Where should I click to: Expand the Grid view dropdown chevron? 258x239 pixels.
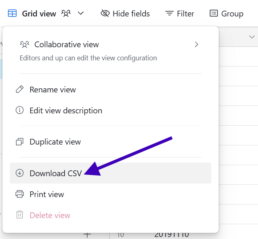click(x=81, y=13)
